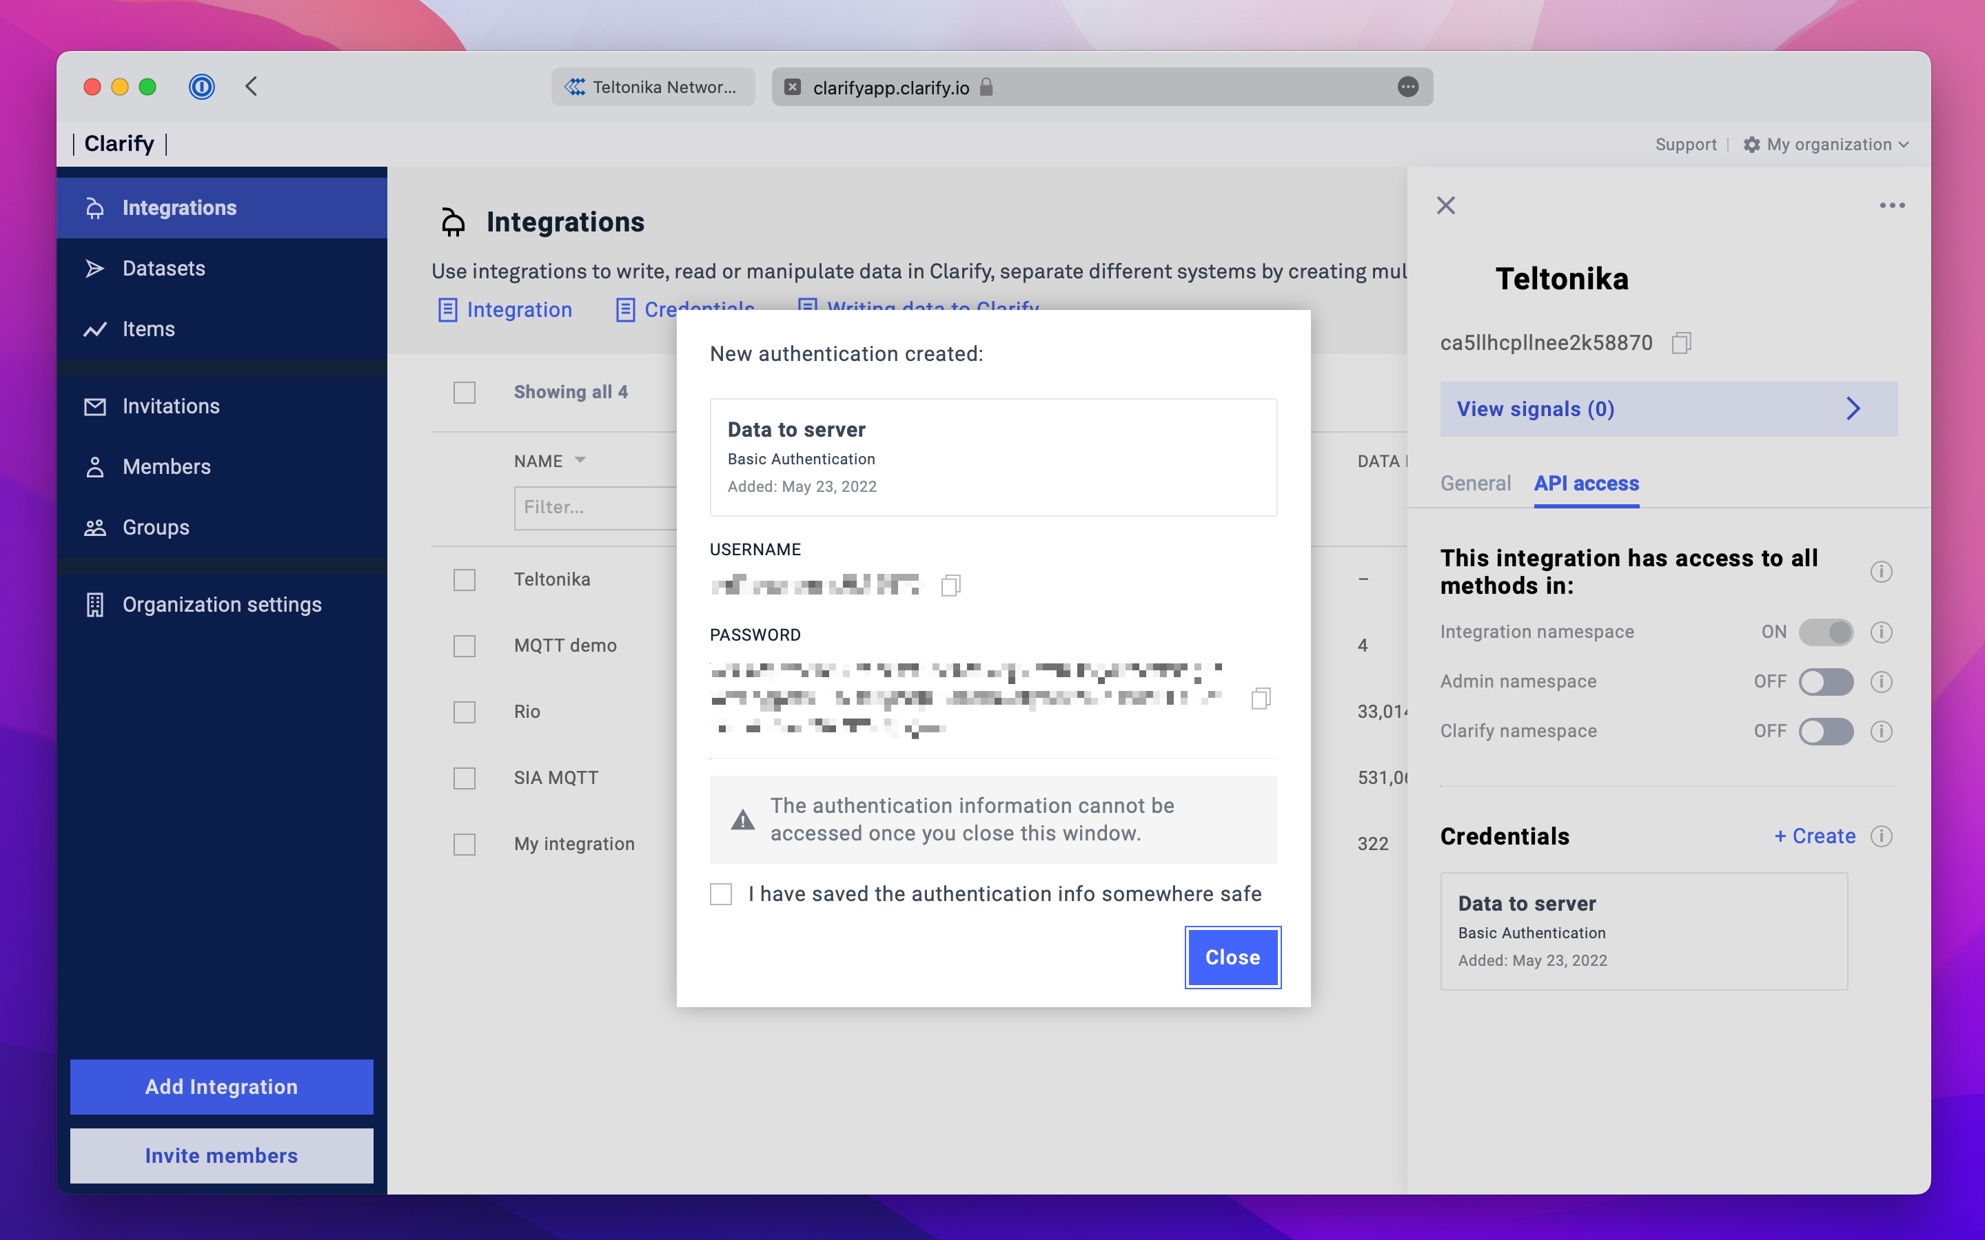Image resolution: width=1985 pixels, height=1240 pixels.
Task: Copy the Teltonika integration ID
Action: 1680,343
